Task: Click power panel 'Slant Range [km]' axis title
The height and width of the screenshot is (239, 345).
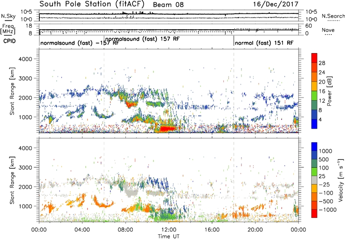Action: 12,91
